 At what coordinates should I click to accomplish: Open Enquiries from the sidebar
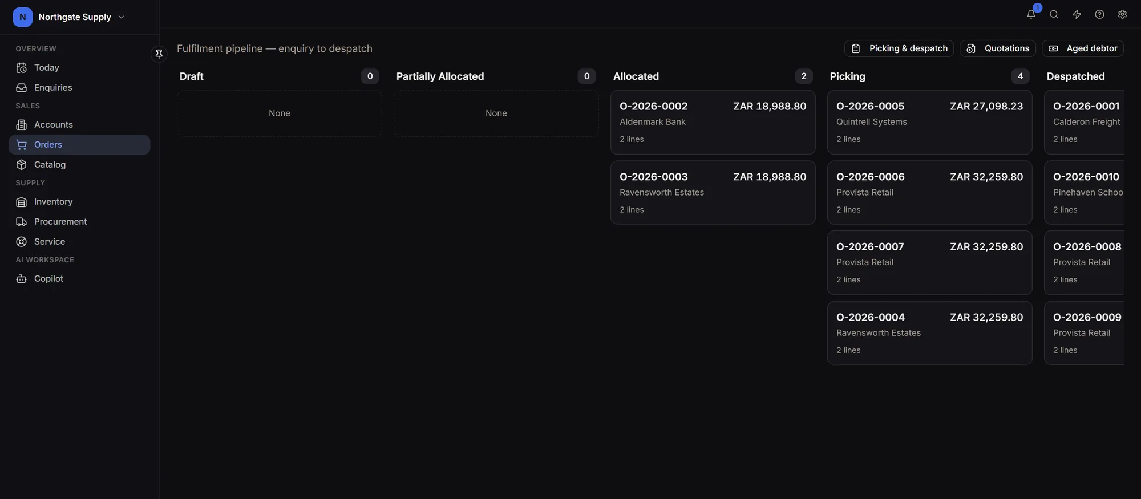pyautogui.click(x=79, y=88)
